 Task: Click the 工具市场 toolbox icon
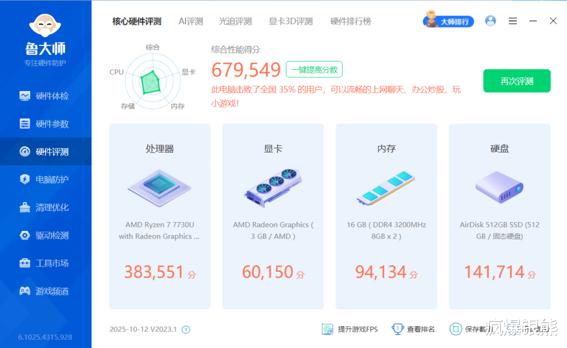[25, 263]
